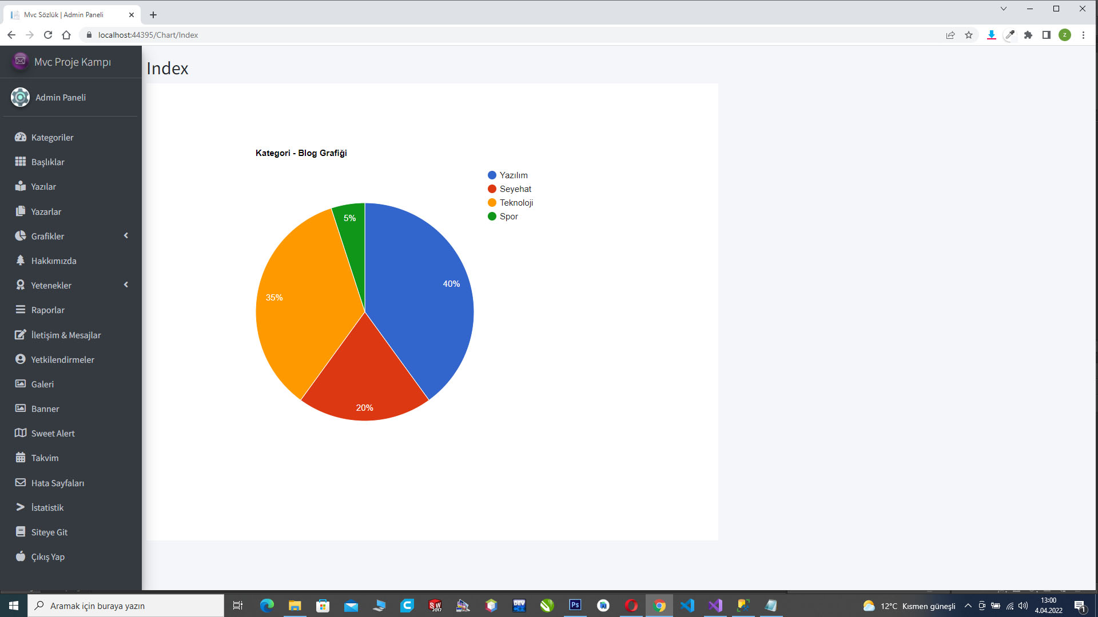The image size is (1098, 617).
Task: Click the red Seyehat legend swatch
Action: pyautogui.click(x=492, y=189)
